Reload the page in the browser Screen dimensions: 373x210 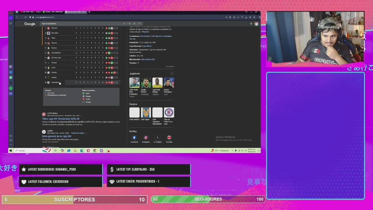(25, 17)
